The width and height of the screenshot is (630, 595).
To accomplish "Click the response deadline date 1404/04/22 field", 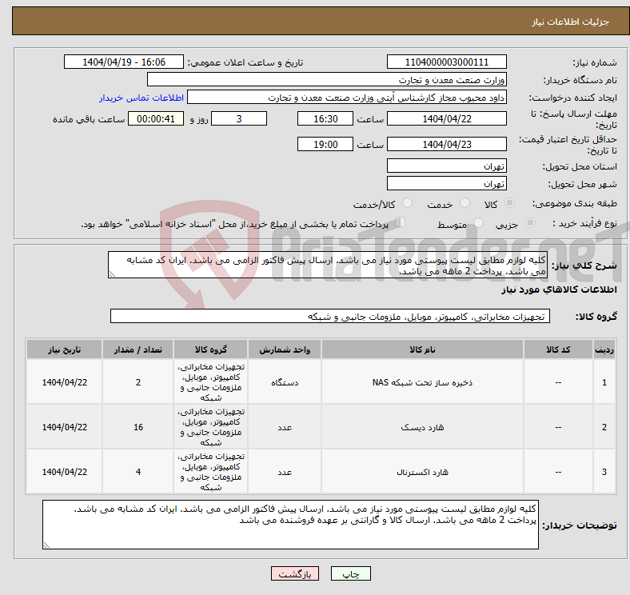I will (x=446, y=118).
